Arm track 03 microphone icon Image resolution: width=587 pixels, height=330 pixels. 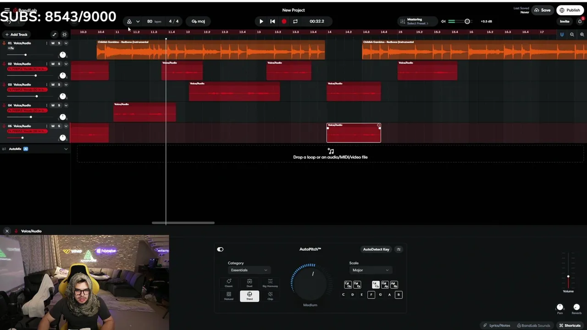coord(4,84)
